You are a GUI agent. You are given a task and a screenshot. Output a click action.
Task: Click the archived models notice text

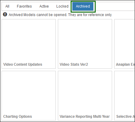60,15
